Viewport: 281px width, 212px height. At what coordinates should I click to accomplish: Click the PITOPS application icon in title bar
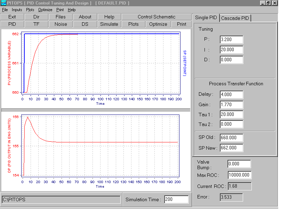click(x=3, y=3)
